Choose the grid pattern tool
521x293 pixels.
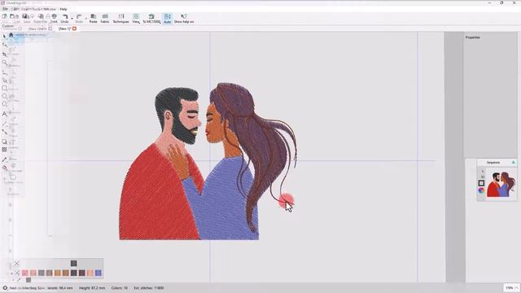tap(4, 150)
